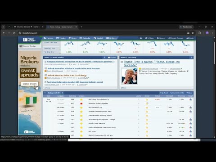This screenshot has height=162, width=216.
Task: Show graph for Goods Trade Balance
Action: [191, 123]
